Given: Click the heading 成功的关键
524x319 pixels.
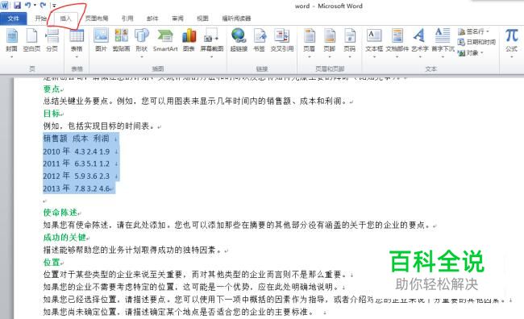Looking at the screenshot, I should pos(64,238).
